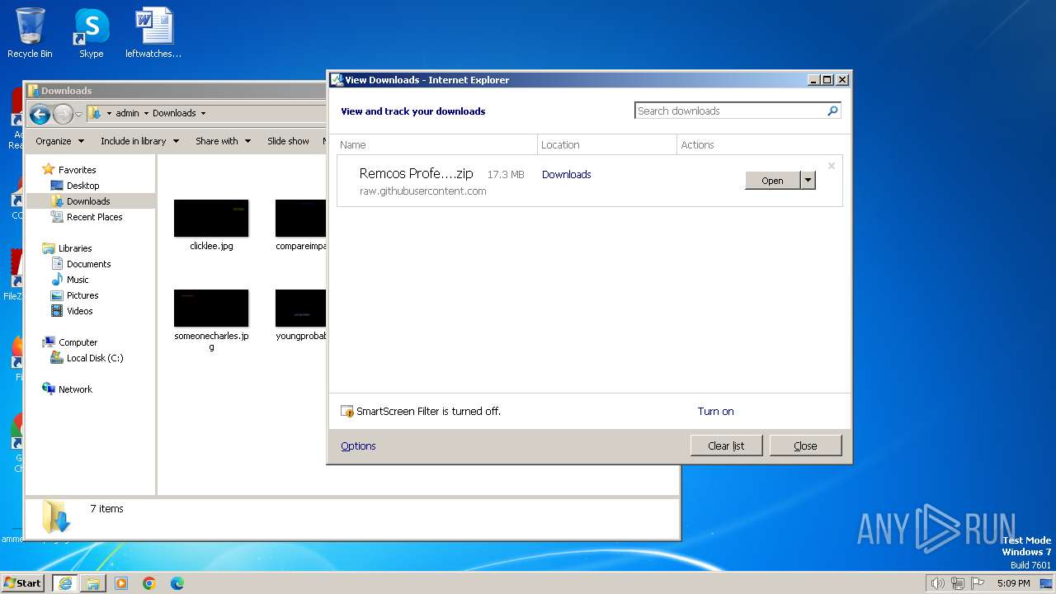Screen dimensions: 1056x594
Task: Select Videos library
Action: click(x=79, y=311)
